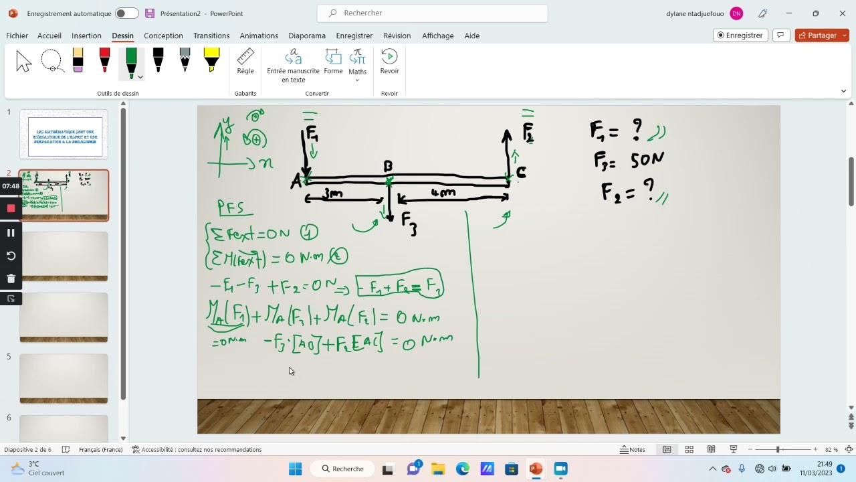Open the Windows Start menu
This screenshot has height=482, width=856.
(x=295, y=469)
